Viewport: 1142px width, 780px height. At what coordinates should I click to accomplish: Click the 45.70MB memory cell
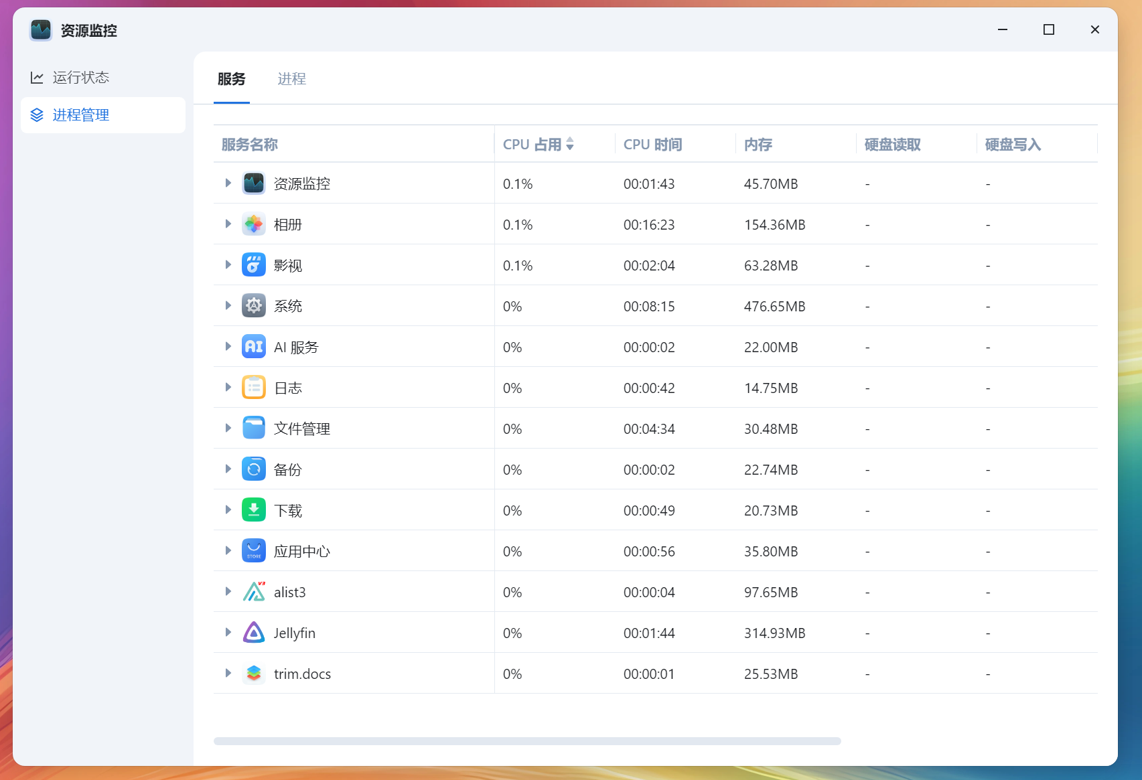[771, 184]
